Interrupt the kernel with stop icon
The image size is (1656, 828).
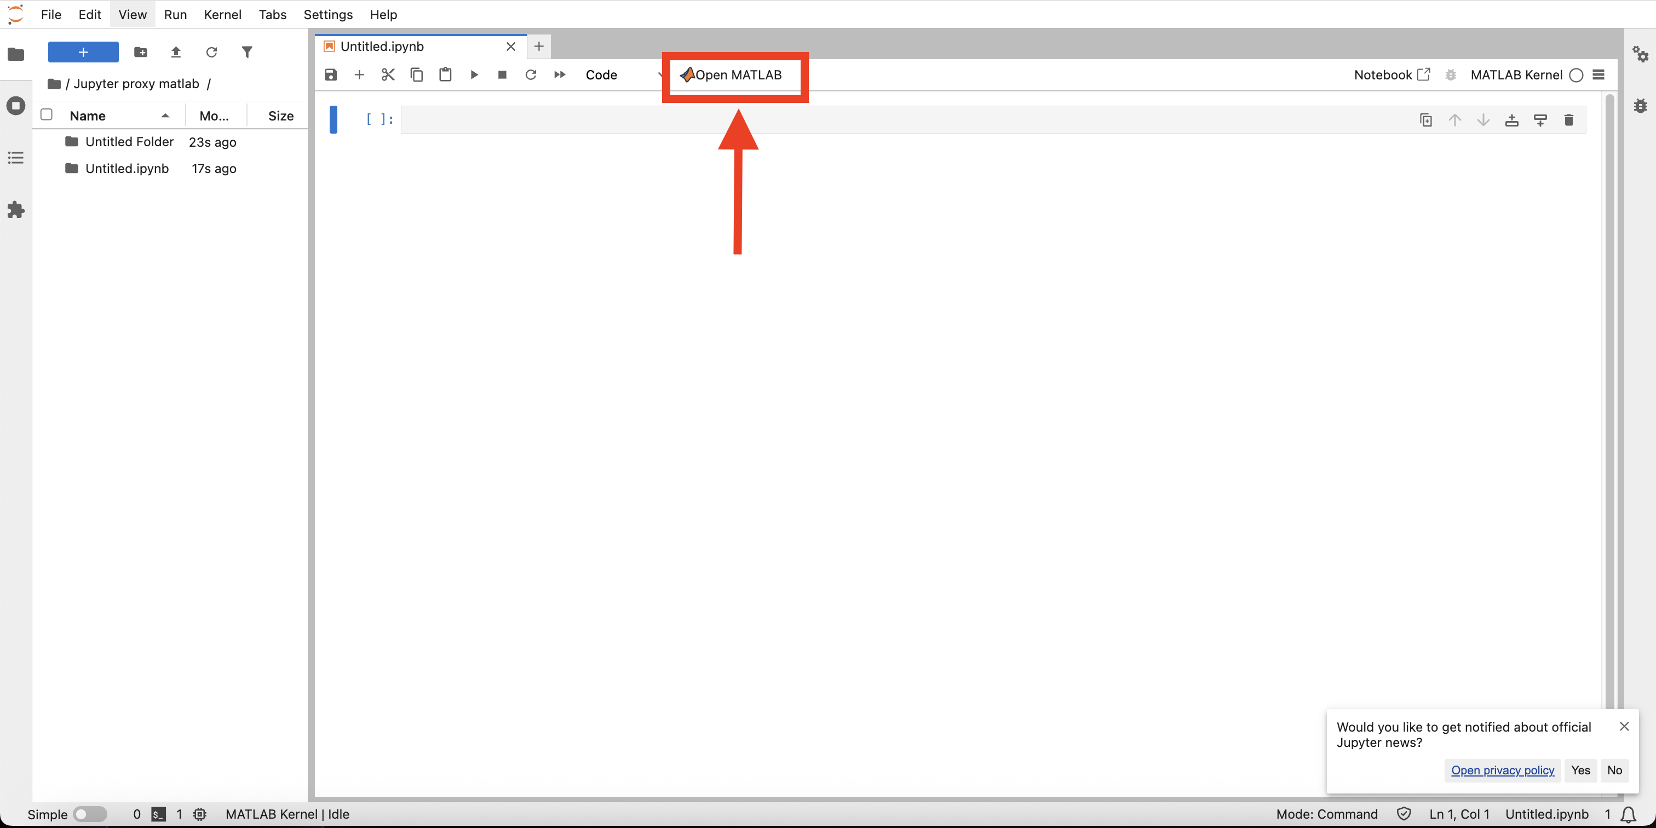[502, 74]
